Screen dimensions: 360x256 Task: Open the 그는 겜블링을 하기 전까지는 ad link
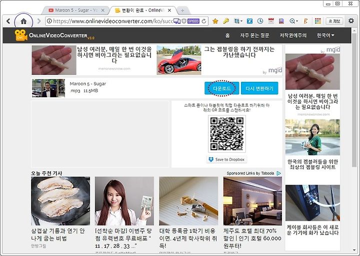(239, 52)
